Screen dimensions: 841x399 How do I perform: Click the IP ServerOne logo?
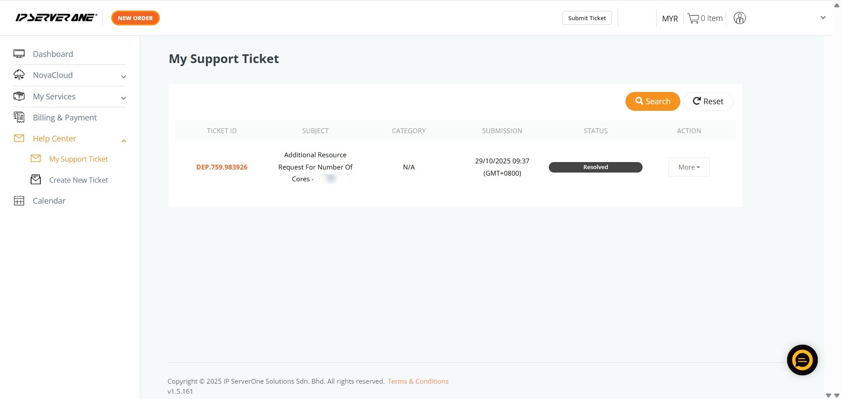click(x=56, y=18)
